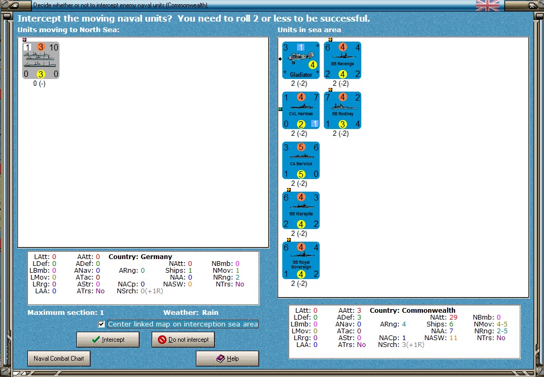Click the 'NMov: 4-5' stat
This screenshot has height=377, width=544.
pos(491,324)
